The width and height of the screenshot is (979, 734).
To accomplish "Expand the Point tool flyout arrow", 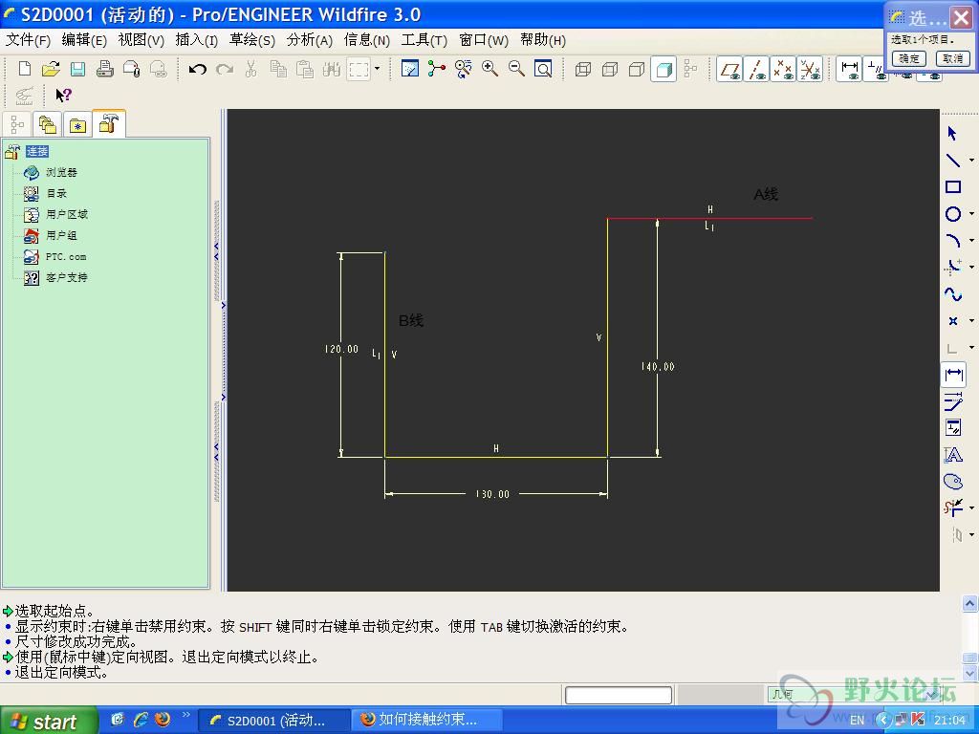I will coord(971,321).
